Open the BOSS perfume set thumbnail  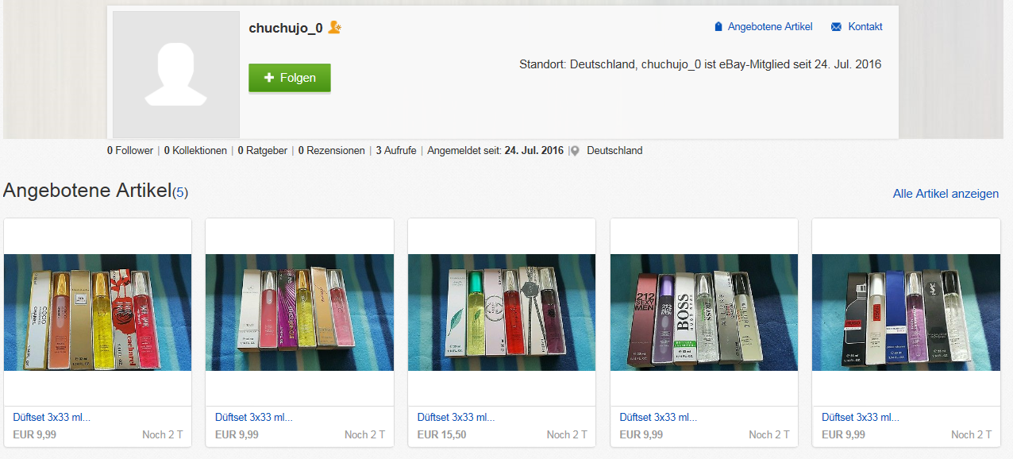coord(704,312)
